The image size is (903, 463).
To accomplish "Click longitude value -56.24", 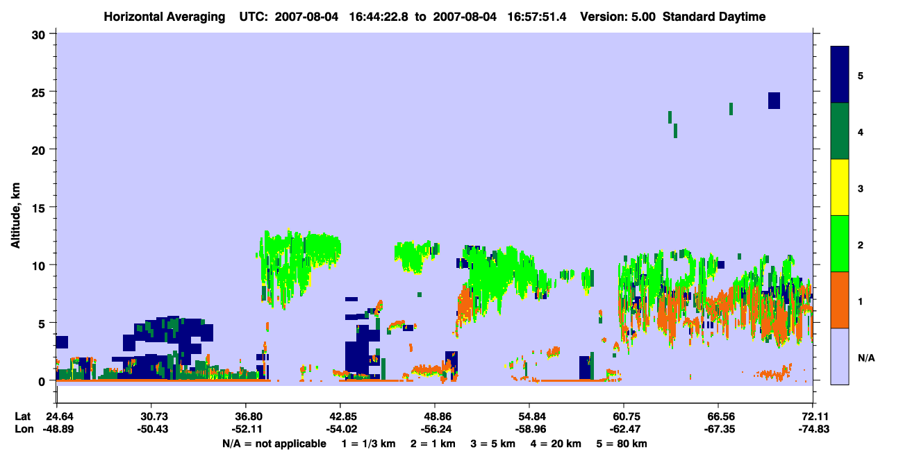I will [435, 430].
